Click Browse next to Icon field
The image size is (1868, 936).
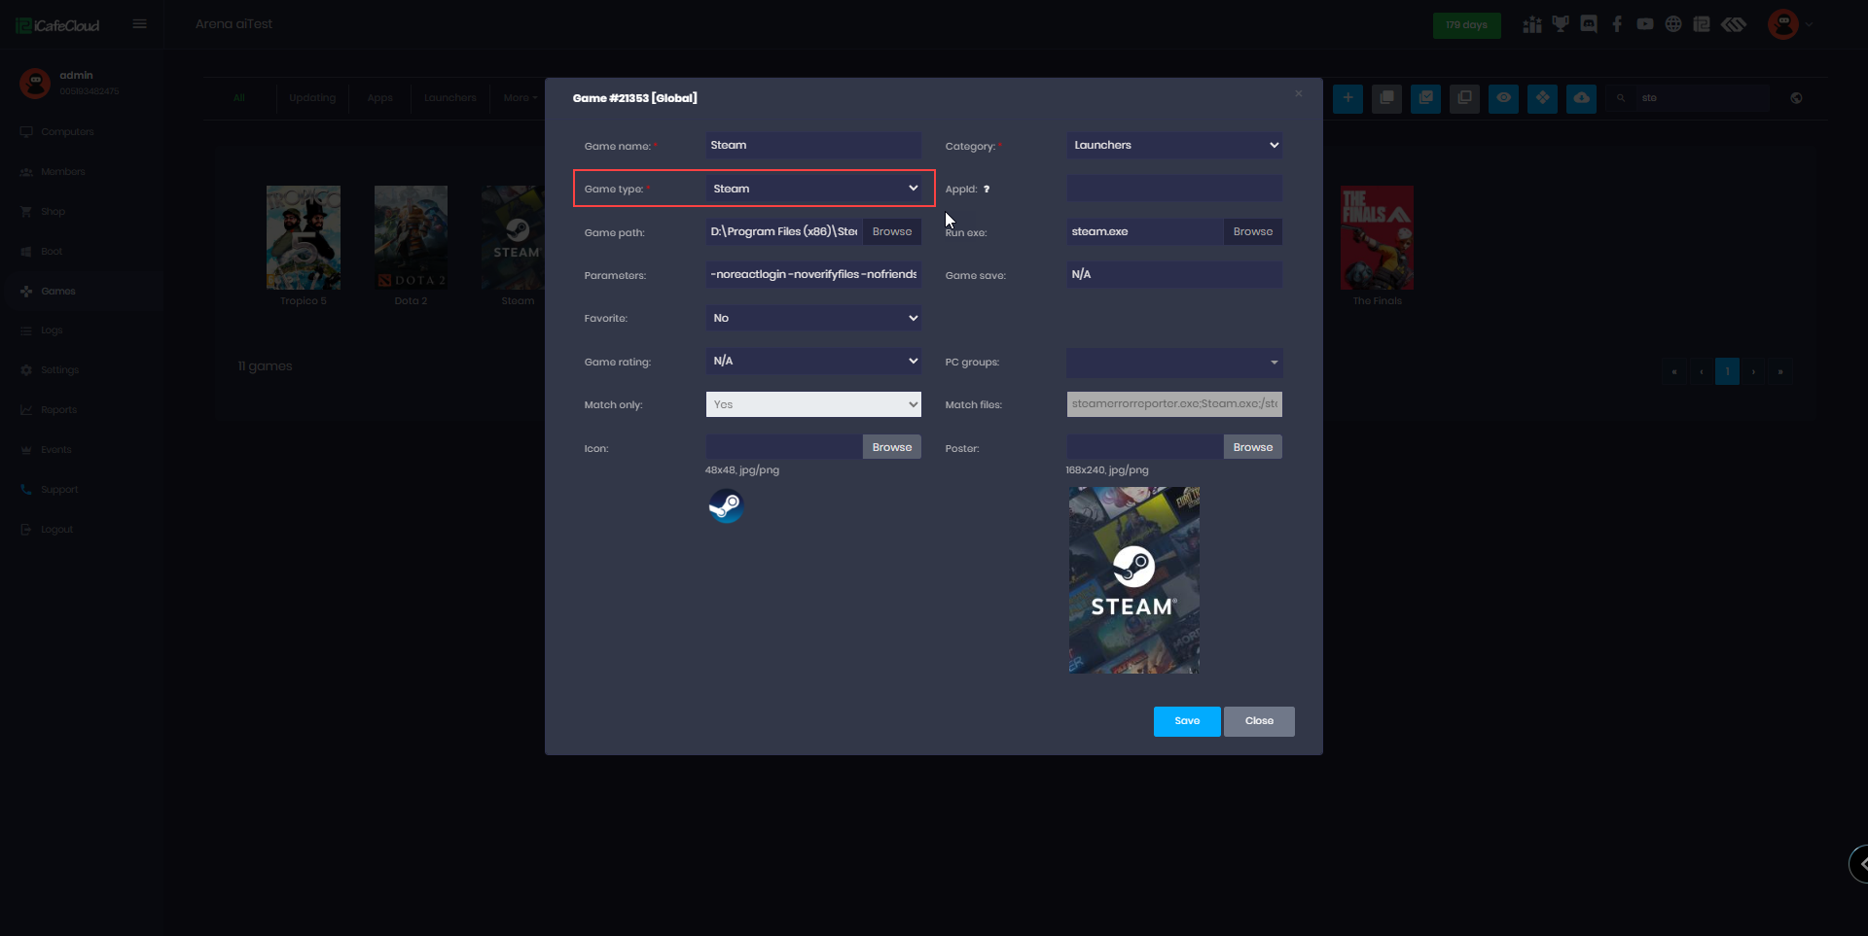coord(892,447)
